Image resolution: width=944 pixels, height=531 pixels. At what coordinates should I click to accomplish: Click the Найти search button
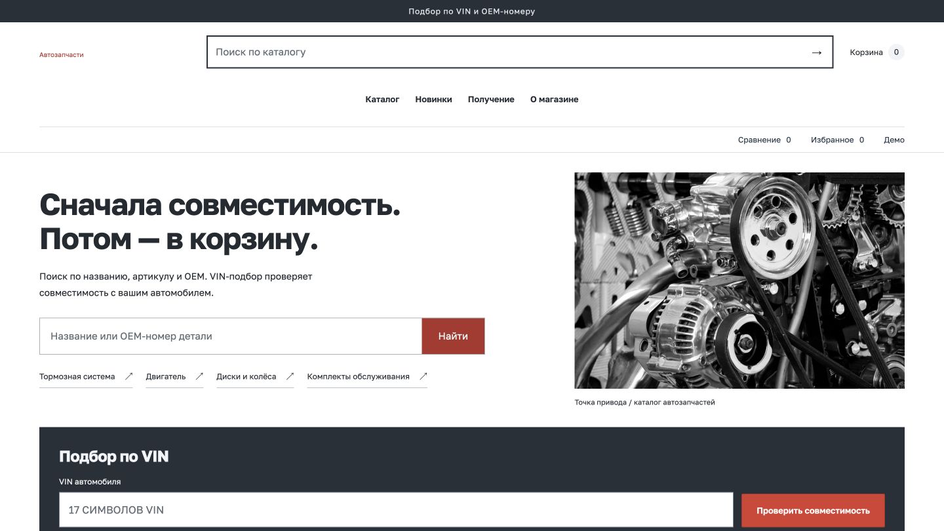[x=453, y=336]
